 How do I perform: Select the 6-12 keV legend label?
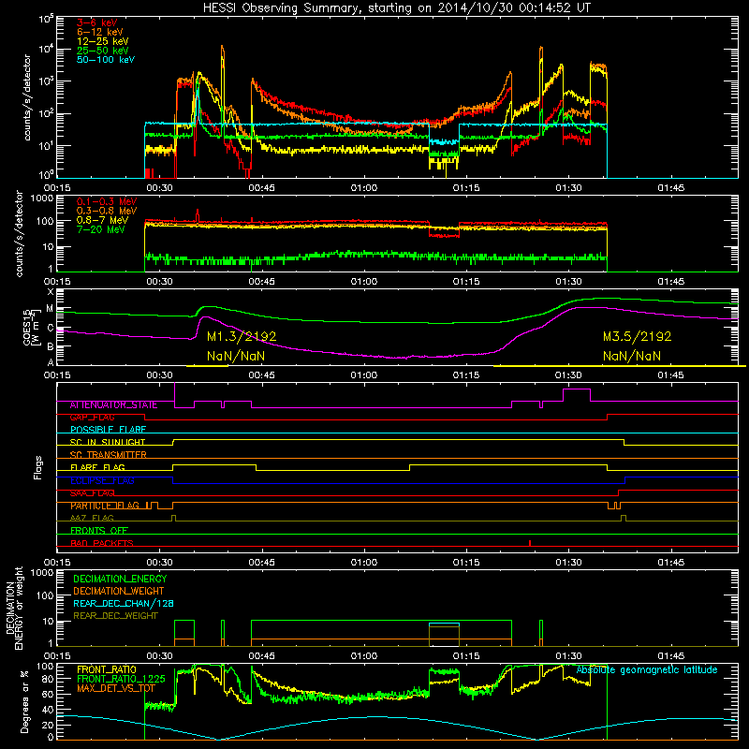point(100,32)
